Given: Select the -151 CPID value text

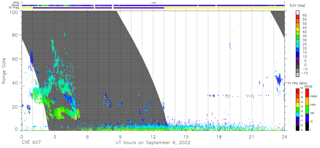Looking at the screenshot, I should pyautogui.click(x=153, y=3).
